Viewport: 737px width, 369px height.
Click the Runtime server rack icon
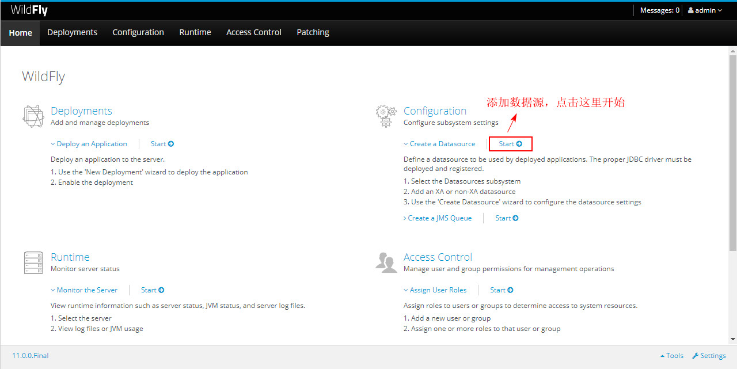point(33,263)
